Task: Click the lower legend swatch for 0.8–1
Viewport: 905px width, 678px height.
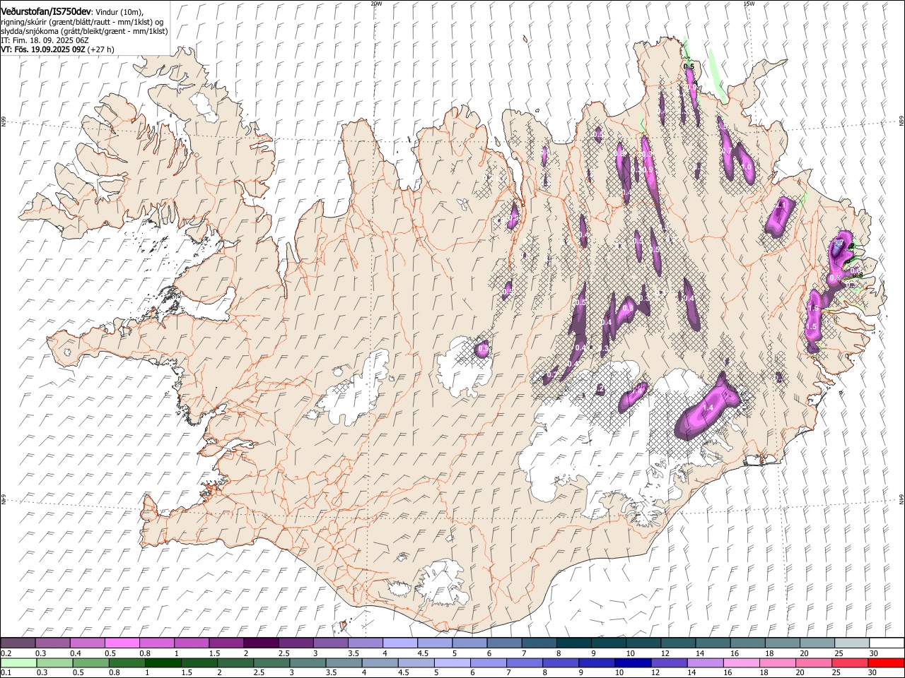Action: 127,663
